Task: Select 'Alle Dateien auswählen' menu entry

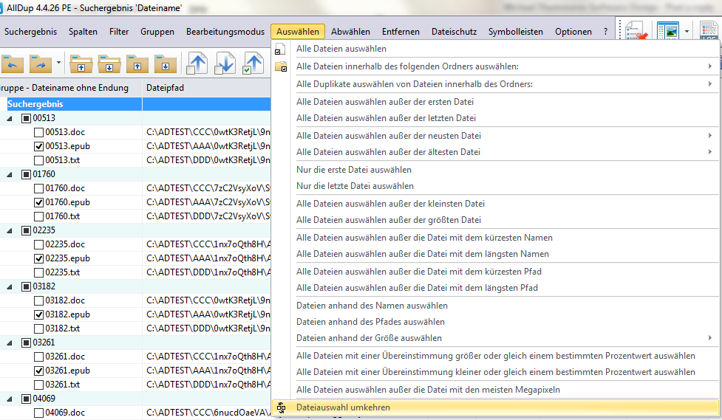Action: point(341,49)
